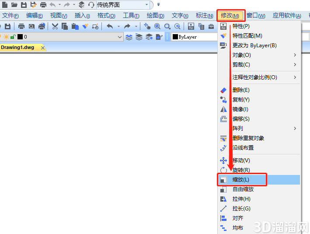The width and height of the screenshot is (310, 234).
Task: Close the Drawing1.dwg tab
Action: coord(43,48)
